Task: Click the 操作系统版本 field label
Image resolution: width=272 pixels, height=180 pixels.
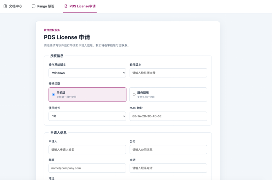Action: tap(57, 65)
